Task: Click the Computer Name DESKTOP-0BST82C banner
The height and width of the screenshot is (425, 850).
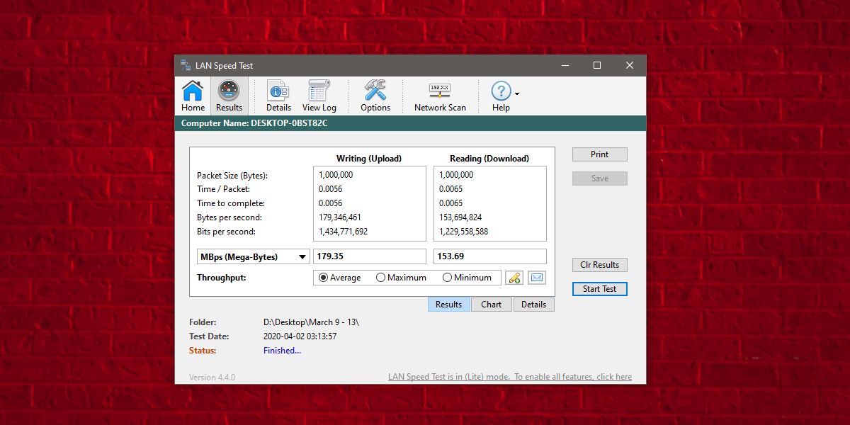Action: (x=410, y=123)
